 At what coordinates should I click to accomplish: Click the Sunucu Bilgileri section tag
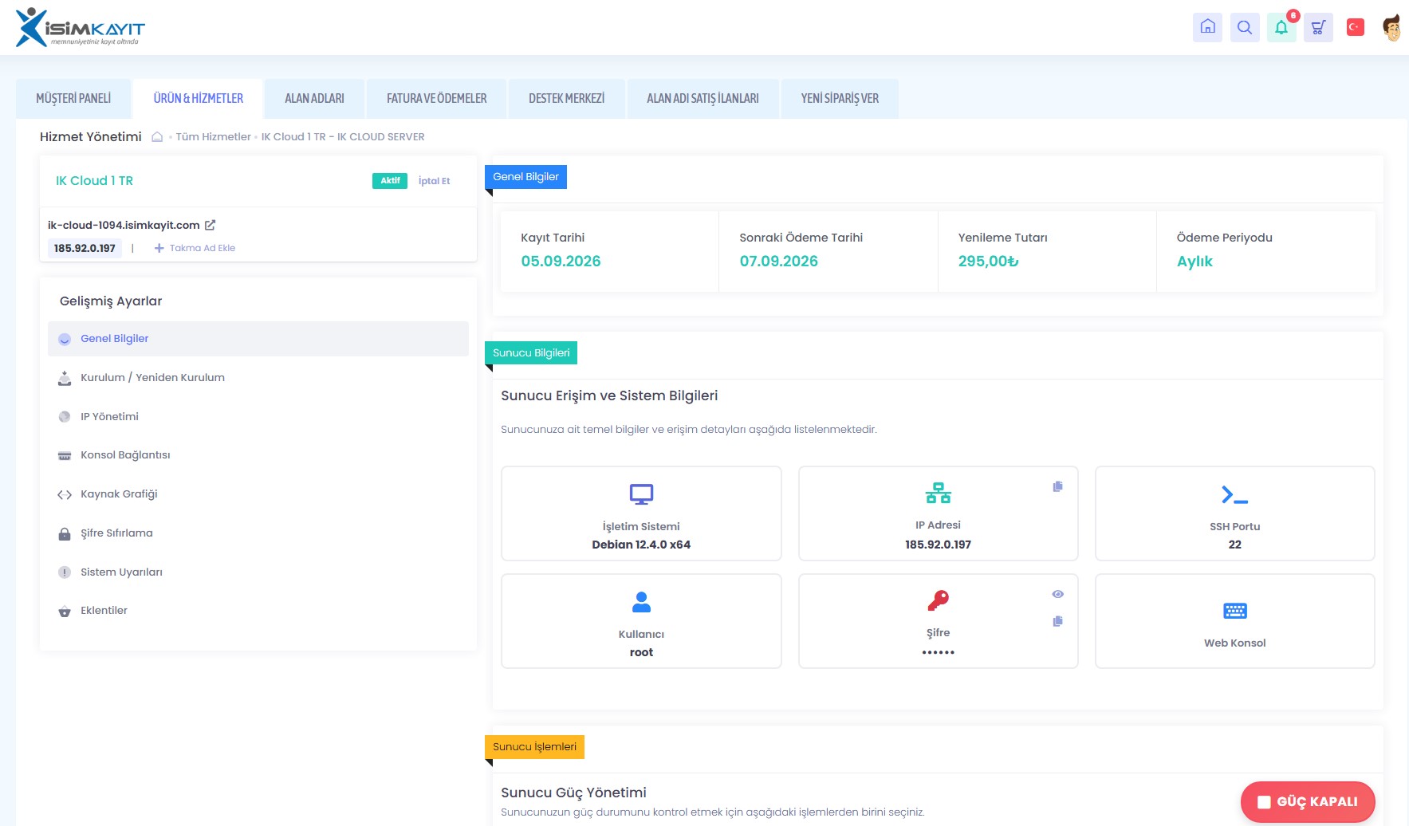(x=531, y=353)
